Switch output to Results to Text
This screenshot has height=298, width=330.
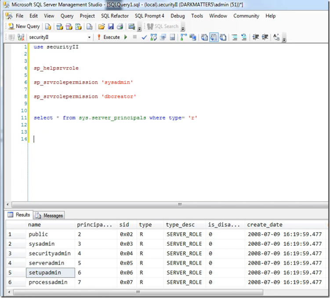(204, 37)
